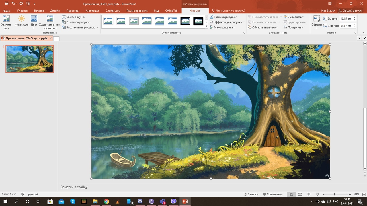Fit slide to current window icon
367x206 pixels.
pyautogui.click(x=364, y=194)
